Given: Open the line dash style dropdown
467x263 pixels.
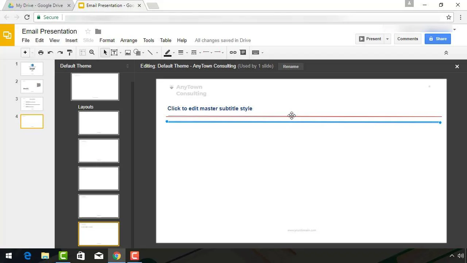Looking at the screenshot, I should tap(196, 53).
